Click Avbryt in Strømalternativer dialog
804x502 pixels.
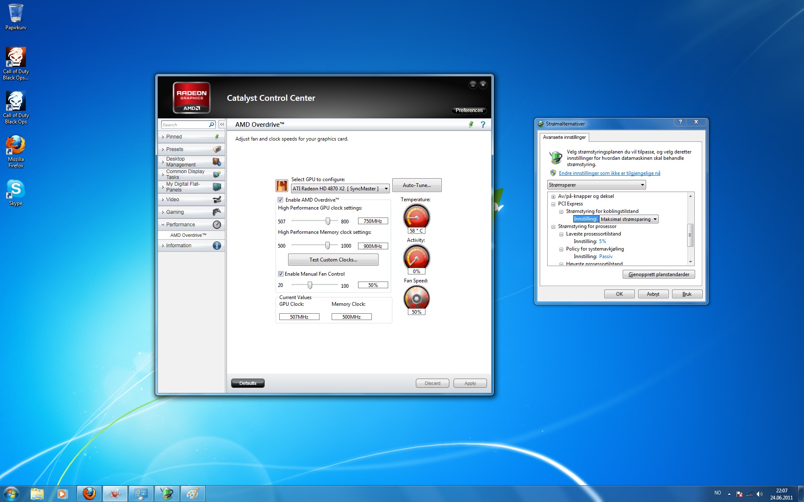pyautogui.click(x=653, y=294)
